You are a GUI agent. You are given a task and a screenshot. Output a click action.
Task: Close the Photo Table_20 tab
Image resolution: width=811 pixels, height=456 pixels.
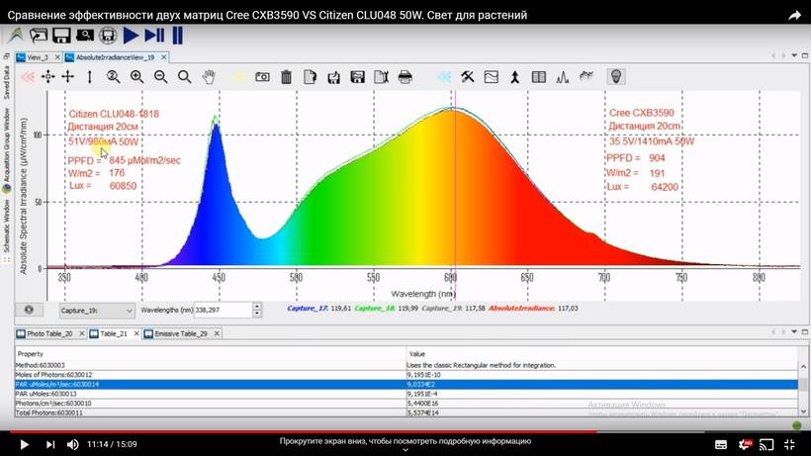point(82,334)
